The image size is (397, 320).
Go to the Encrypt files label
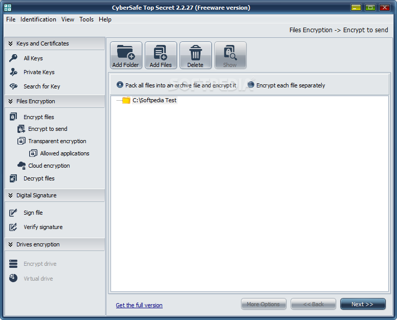(39, 117)
